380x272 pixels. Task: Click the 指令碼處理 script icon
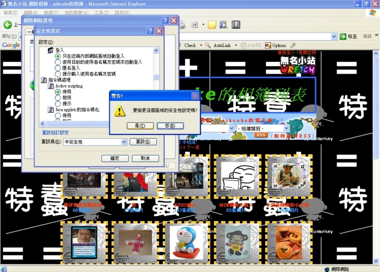click(x=44, y=80)
